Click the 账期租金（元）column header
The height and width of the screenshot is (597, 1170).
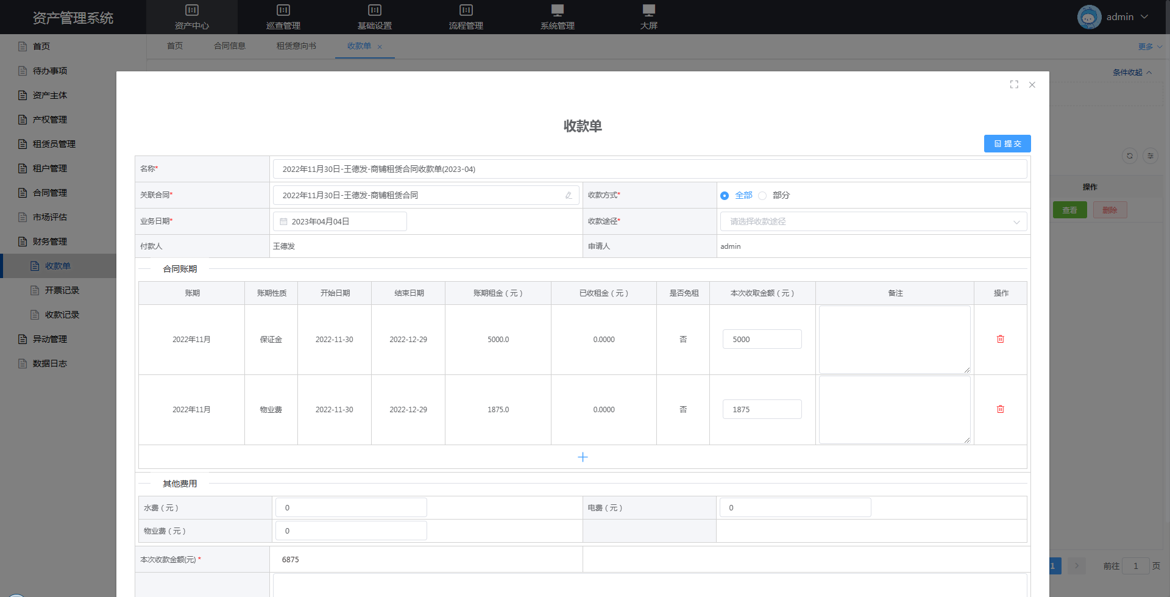498,293
